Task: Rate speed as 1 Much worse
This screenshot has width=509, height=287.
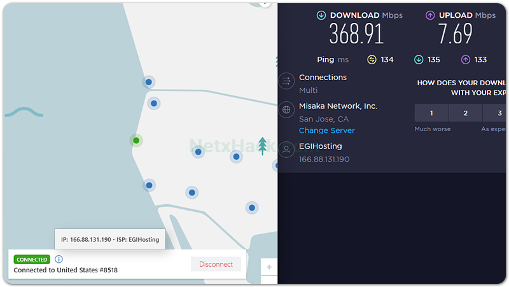Action: click(431, 113)
